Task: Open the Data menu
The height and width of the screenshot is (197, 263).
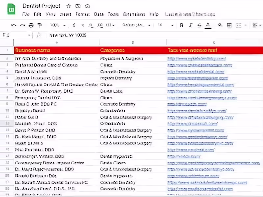Action: (99, 14)
